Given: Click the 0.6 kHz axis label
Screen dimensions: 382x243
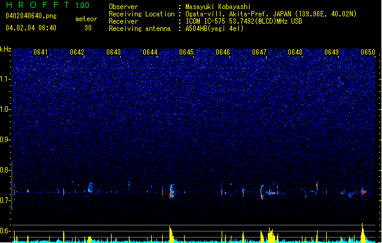Looking at the screenshot, I should pyautogui.click(x=5, y=231).
